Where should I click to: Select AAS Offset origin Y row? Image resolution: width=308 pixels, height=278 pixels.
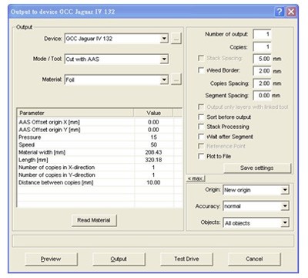pos(100,130)
